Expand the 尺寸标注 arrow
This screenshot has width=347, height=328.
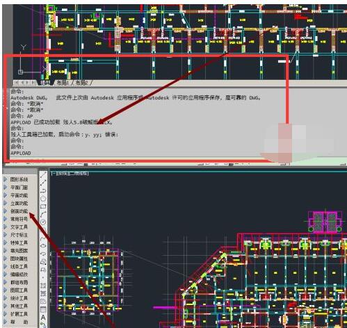pyautogui.click(x=6, y=235)
